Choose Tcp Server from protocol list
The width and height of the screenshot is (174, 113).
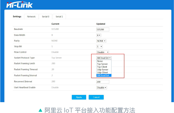(x=104, y=64)
